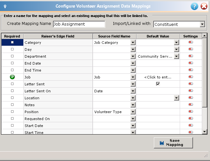Image resolution: width=210 pixels, height=161 pixels.
Task: Click the pin icon in title bar
Action: (x=5, y=6)
